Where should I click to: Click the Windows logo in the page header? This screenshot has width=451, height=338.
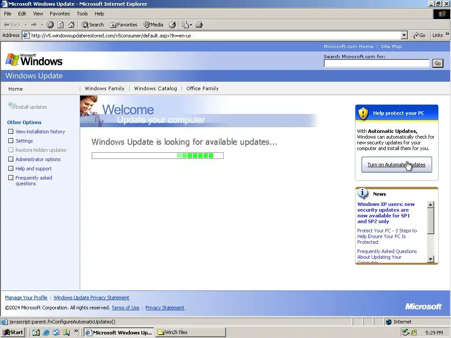pyautogui.click(x=33, y=59)
